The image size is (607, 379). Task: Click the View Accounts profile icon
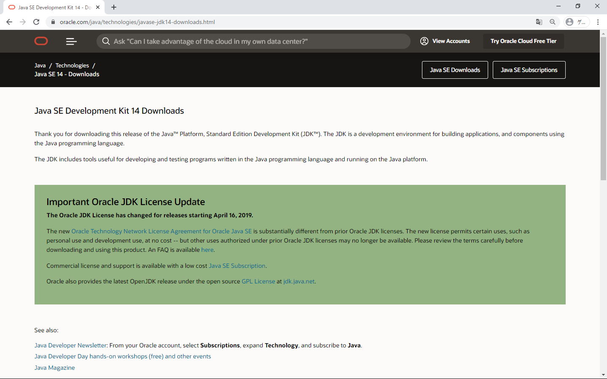coord(424,41)
